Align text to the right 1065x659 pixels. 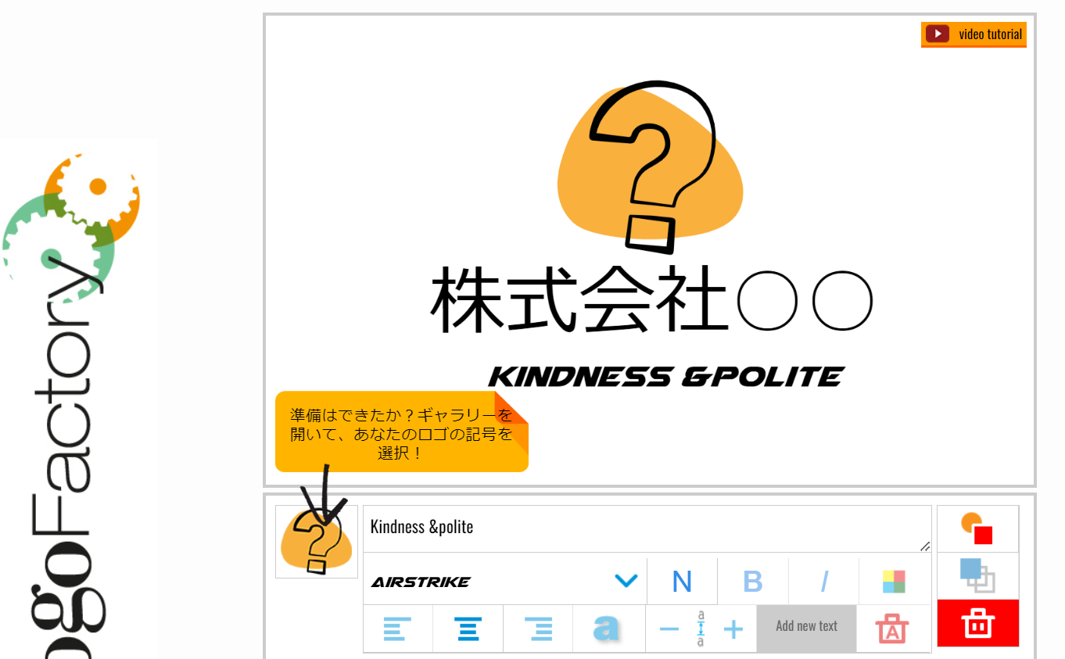point(538,629)
